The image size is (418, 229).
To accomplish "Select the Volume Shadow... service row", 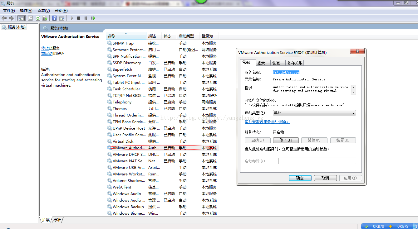I will (162, 180).
